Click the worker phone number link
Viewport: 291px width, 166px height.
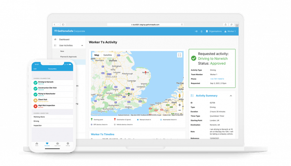point(217,79)
